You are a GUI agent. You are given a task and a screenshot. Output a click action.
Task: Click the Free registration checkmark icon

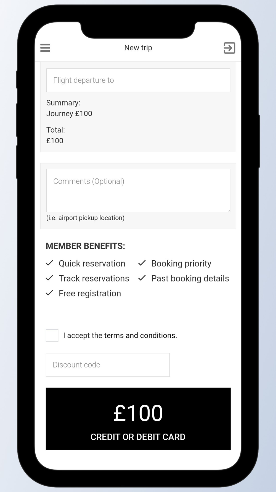point(49,293)
